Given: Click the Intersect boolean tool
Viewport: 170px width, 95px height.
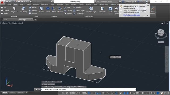Looking at the screenshot, I should pos(59,9).
